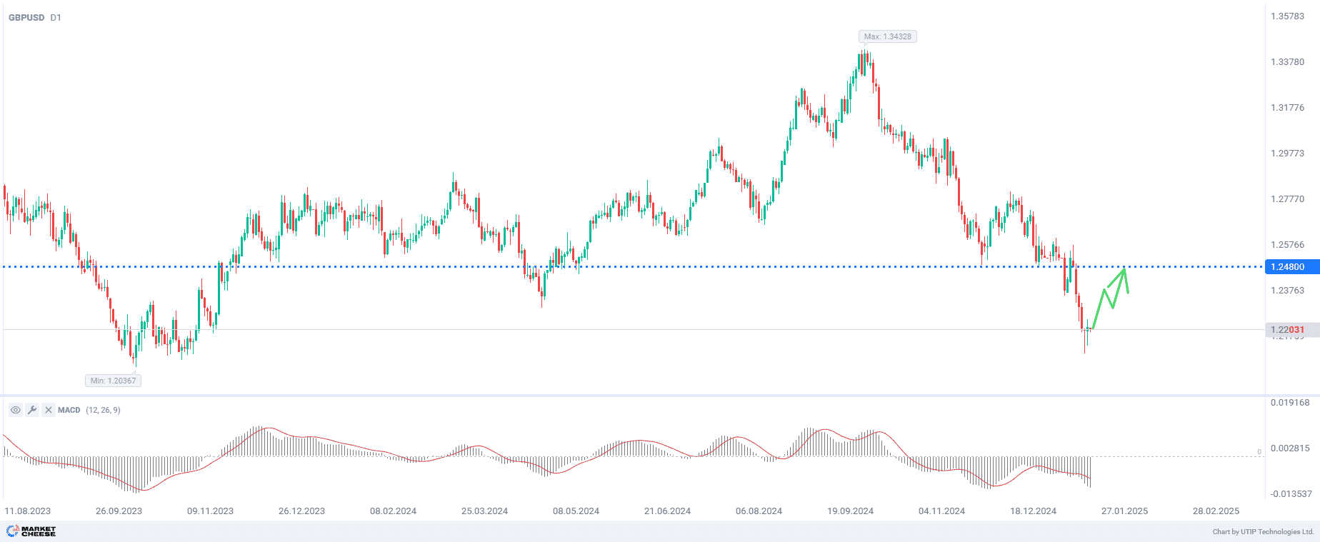Select the blue 1.24800 price level tag
The image size is (1320, 542).
[x=1290, y=266]
